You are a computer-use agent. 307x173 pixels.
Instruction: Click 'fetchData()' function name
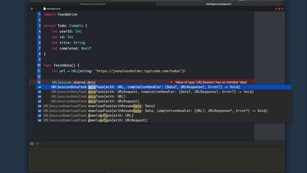pyautogui.click(x=64, y=65)
